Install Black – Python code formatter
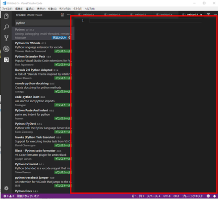This screenshot has height=199, width=218. (x=63, y=159)
